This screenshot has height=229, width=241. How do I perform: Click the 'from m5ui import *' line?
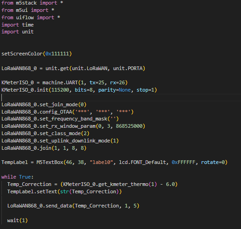tap(28, 10)
